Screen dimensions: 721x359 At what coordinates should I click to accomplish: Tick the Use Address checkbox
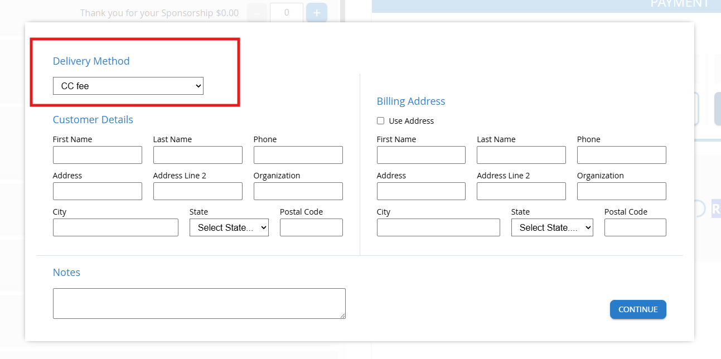pos(381,121)
